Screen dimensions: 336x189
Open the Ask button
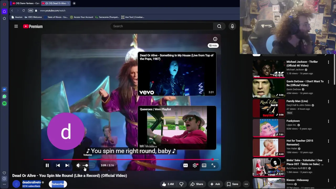pyautogui.click(x=215, y=184)
